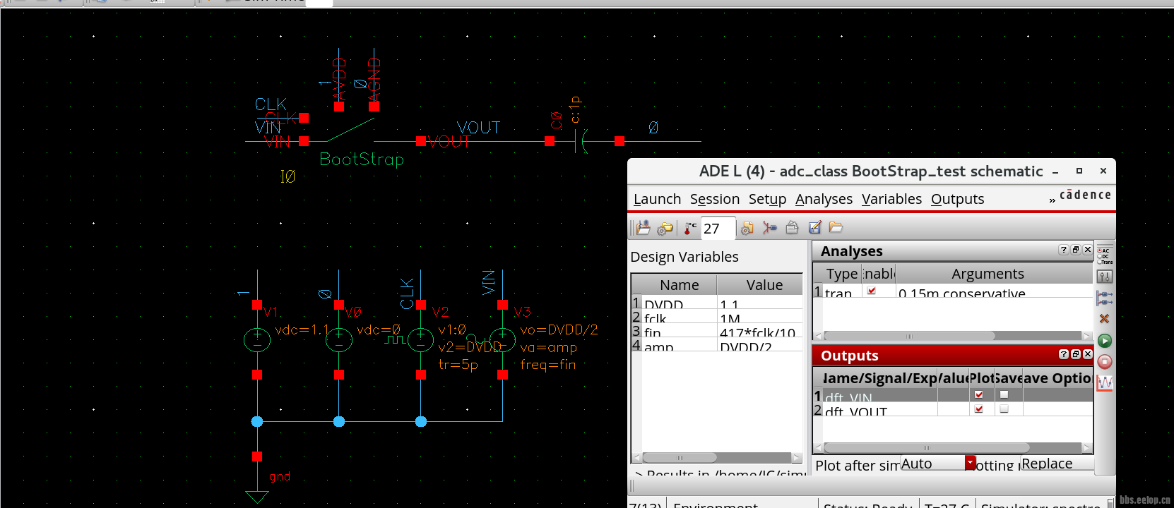Click the thermometer temperature icon
The image size is (1174, 508).
point(689,228)
